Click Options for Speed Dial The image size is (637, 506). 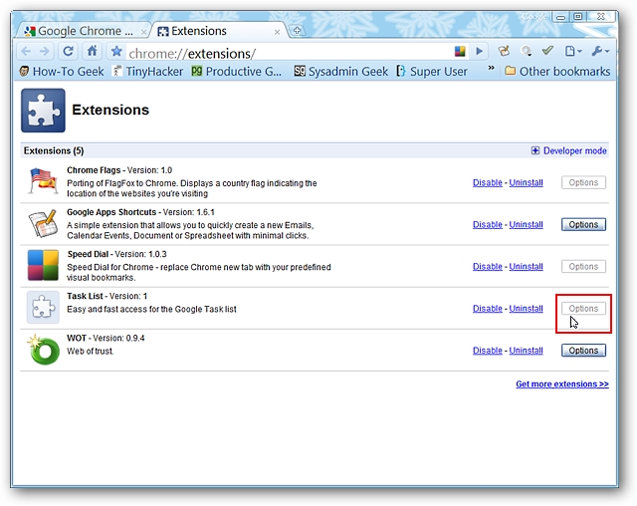point(584,267)
